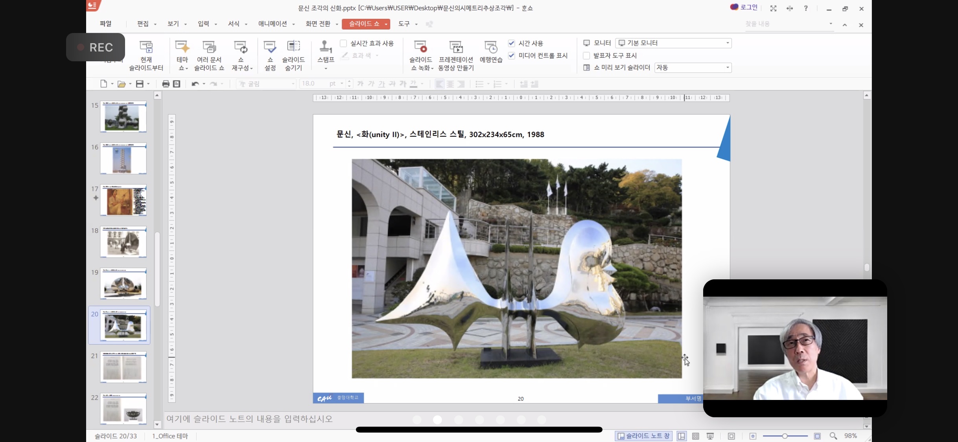Switch to slide sorter view in status bar
Viewport: 958px width, 442px height.
695,436
